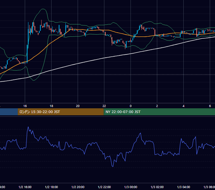Click the 2 hour label on the price chart axis
This screenshot has width=215, height=190.
157,106
